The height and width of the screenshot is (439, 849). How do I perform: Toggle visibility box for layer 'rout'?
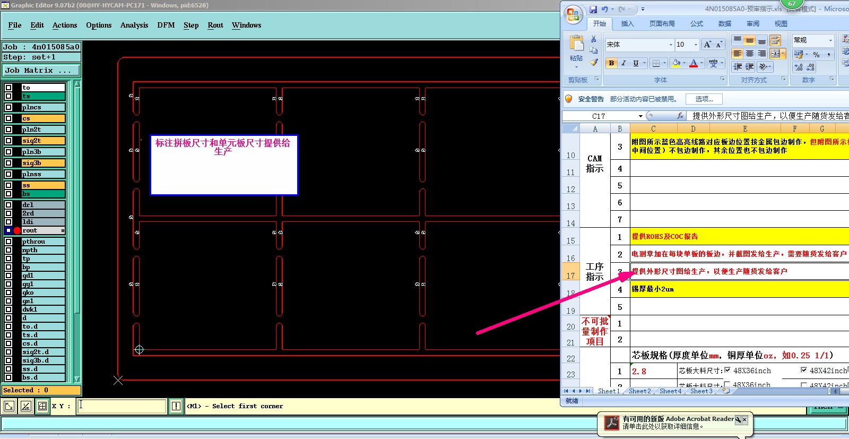click(x=8, y=230)
